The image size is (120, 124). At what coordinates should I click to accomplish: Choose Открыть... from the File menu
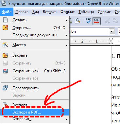pyautogui.click(x=35, y=28)
